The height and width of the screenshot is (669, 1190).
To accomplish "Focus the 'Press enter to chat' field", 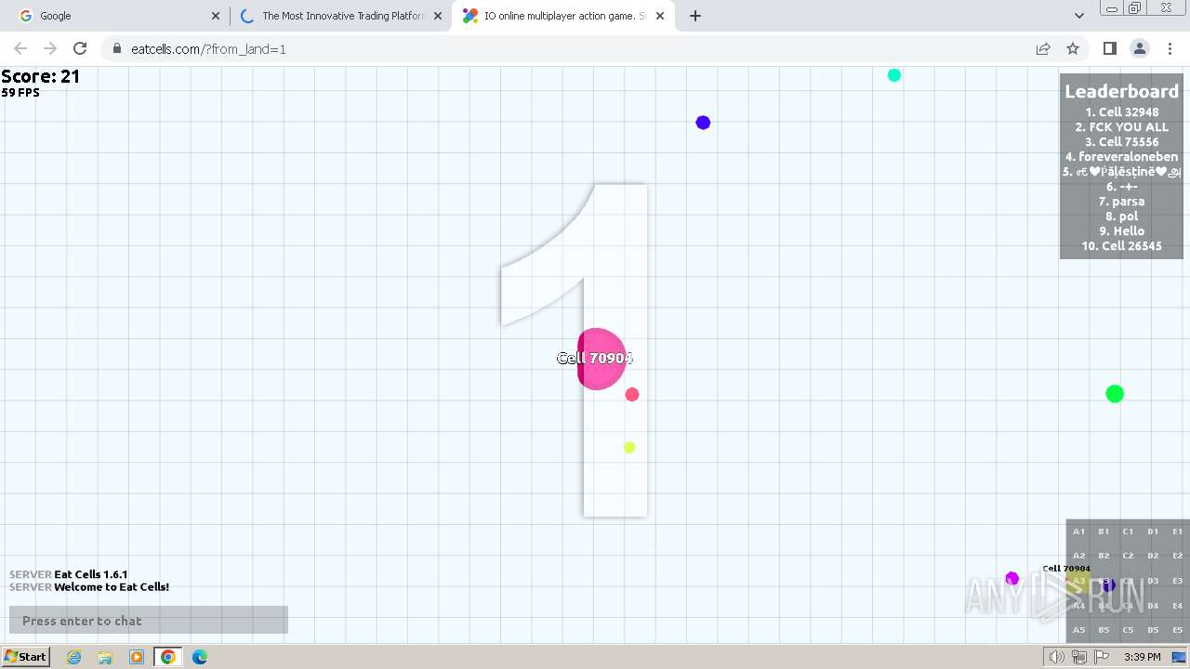I will click(149, 621).
